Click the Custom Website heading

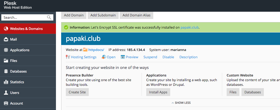click(x=240, y=75)
